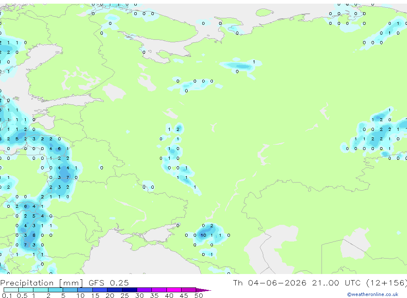Click the 0.1–0.5 mm lightest cyan legend swatch
Screen dimensions: 407x298
(11, 290)
